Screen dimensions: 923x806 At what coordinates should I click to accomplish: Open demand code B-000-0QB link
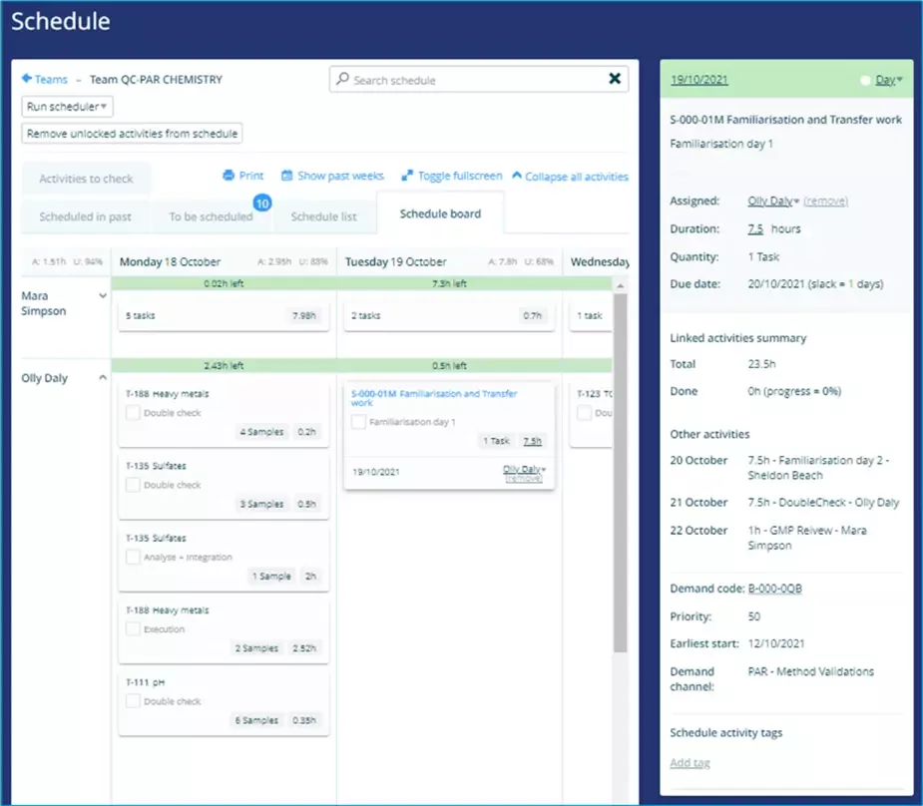pyautogui.click(x=774, y=589)
